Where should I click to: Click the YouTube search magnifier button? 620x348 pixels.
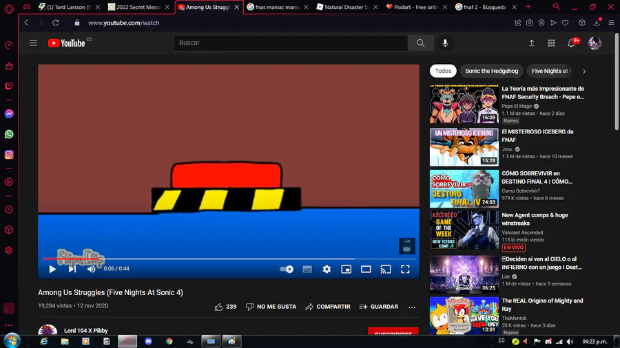click(x=420, y=43)
